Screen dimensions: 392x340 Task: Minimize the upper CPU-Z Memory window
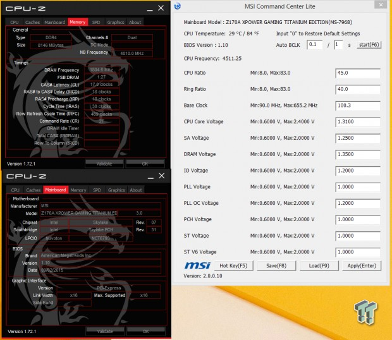150,10
